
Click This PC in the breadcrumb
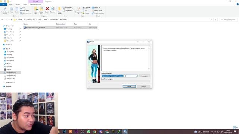[x=21, y=20]
